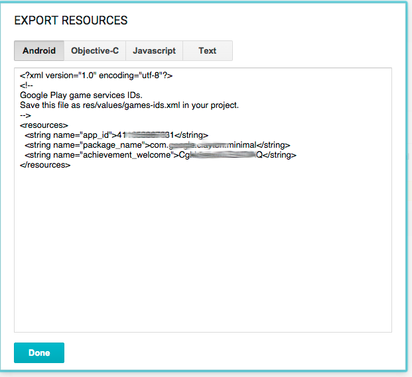The height and width of the screenshot is (377, 412).
Task: Click the '-->' comment closing line
Action: point(25,115)
